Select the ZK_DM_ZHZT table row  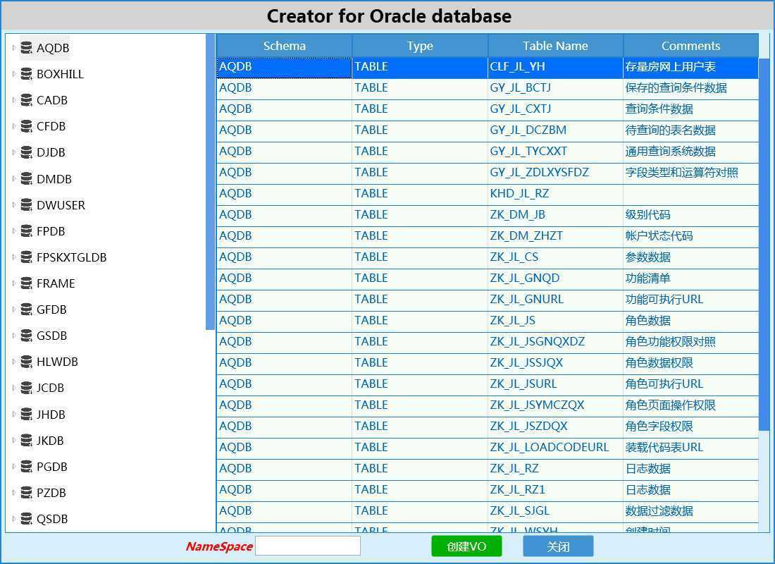tap(488, 236)
